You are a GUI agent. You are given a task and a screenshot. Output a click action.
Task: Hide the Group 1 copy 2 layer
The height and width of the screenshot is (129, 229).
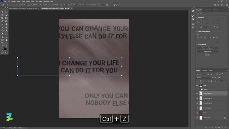pos(197,103)
